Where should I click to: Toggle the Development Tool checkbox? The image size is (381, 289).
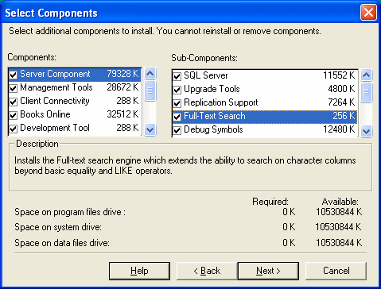click(14, 129)
